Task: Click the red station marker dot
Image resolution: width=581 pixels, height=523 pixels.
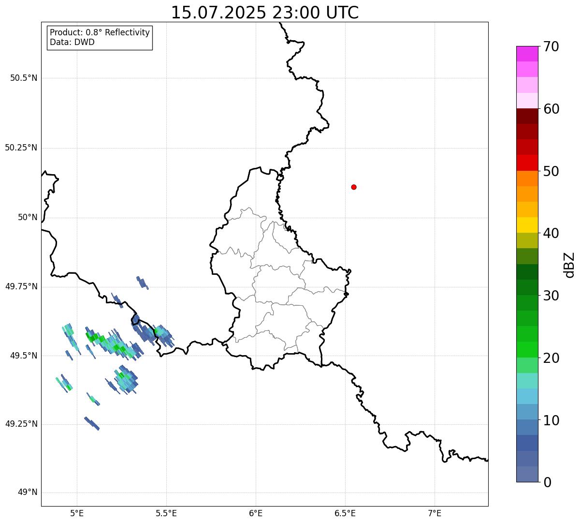Action: pos(354,187)
